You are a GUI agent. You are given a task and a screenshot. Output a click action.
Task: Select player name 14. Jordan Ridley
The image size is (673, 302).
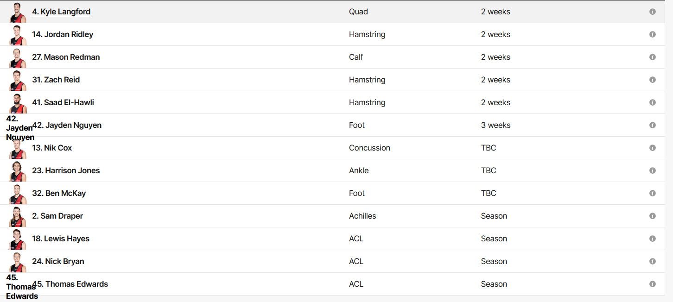pos(63,34)
